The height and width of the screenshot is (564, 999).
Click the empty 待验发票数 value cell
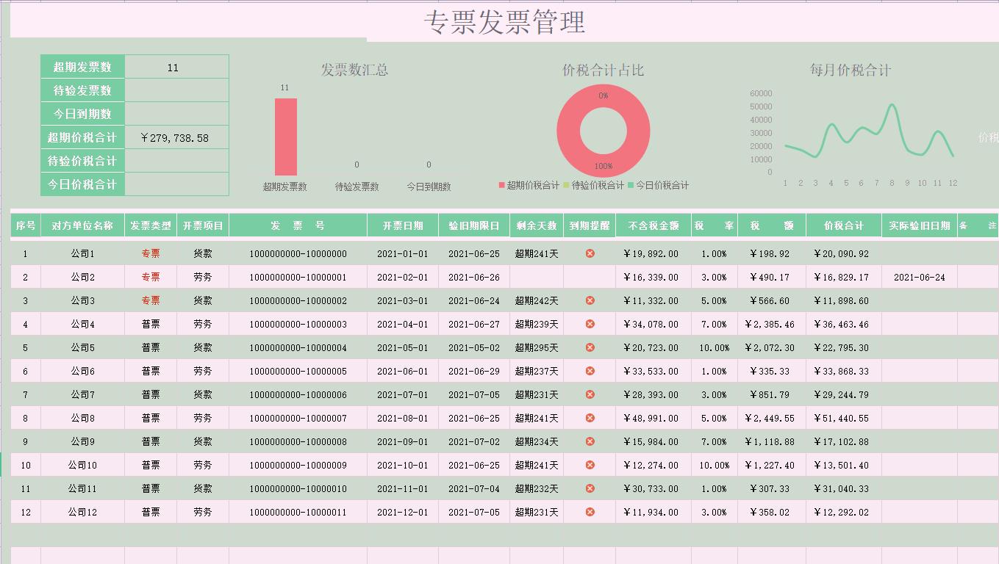coord(176,90)
